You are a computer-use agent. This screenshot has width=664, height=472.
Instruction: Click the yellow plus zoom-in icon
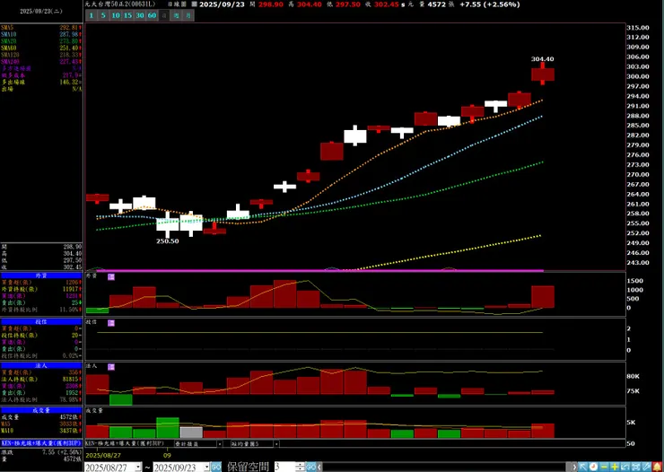(x=615, y=467)
